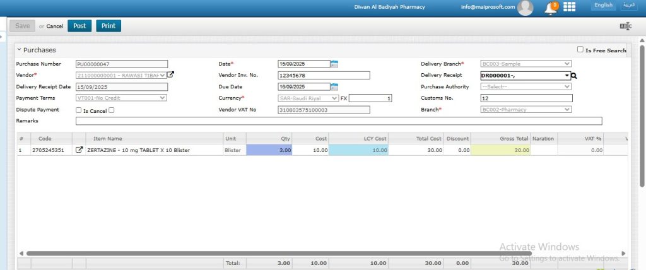Click the Print button
Viewport: 646px width, 270px height.
pyautogui.click(x=109, y=26)
